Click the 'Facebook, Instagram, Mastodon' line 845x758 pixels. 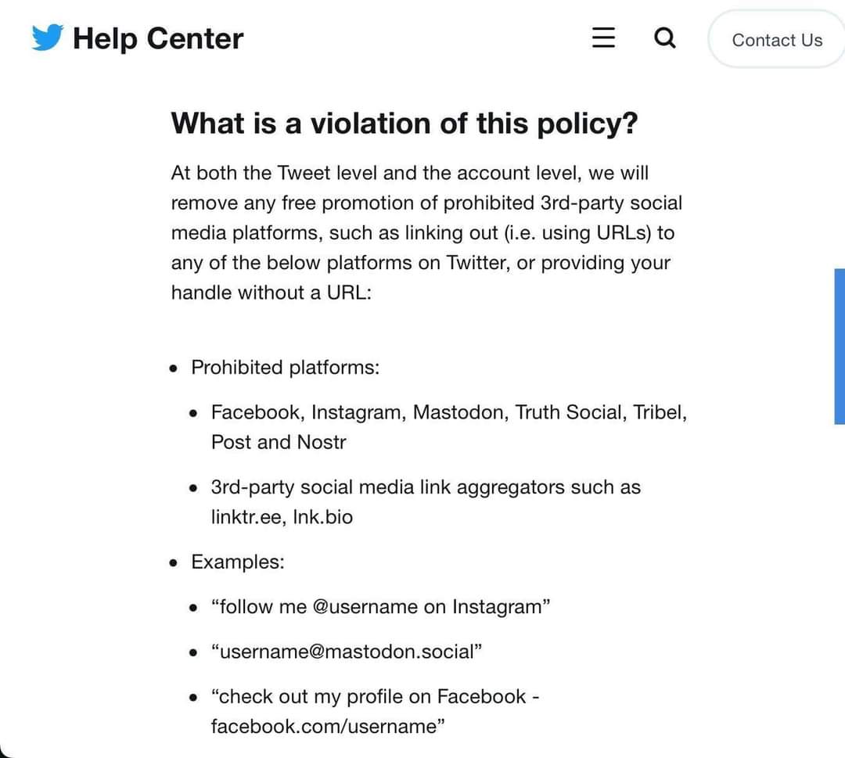pos(449,412)
